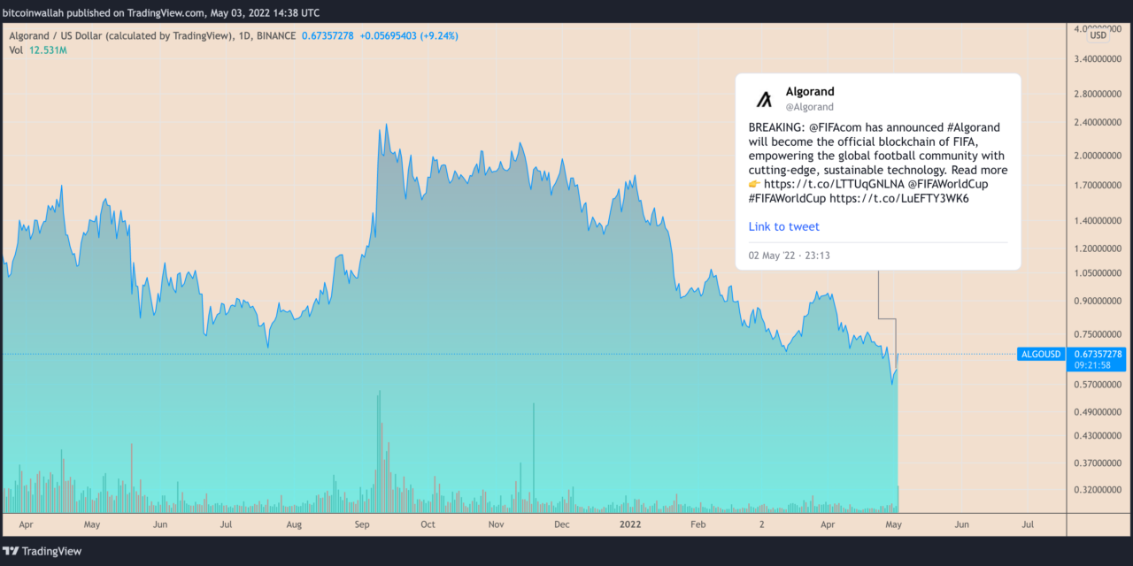Select the 2022 label on the time axis

point(630,524)
